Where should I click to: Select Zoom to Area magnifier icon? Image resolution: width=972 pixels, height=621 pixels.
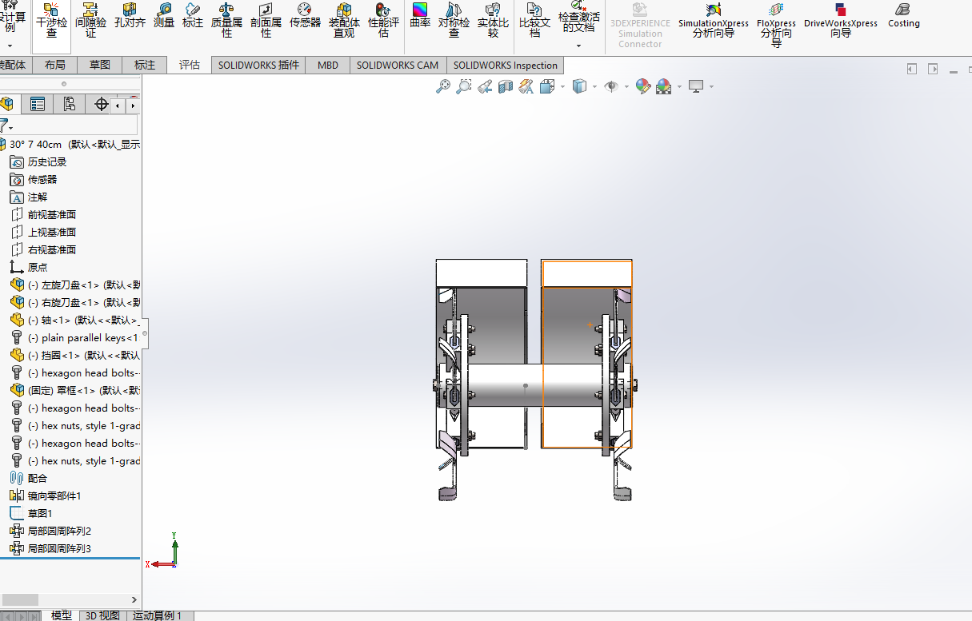pyautogui.click(x=464, y=86)
